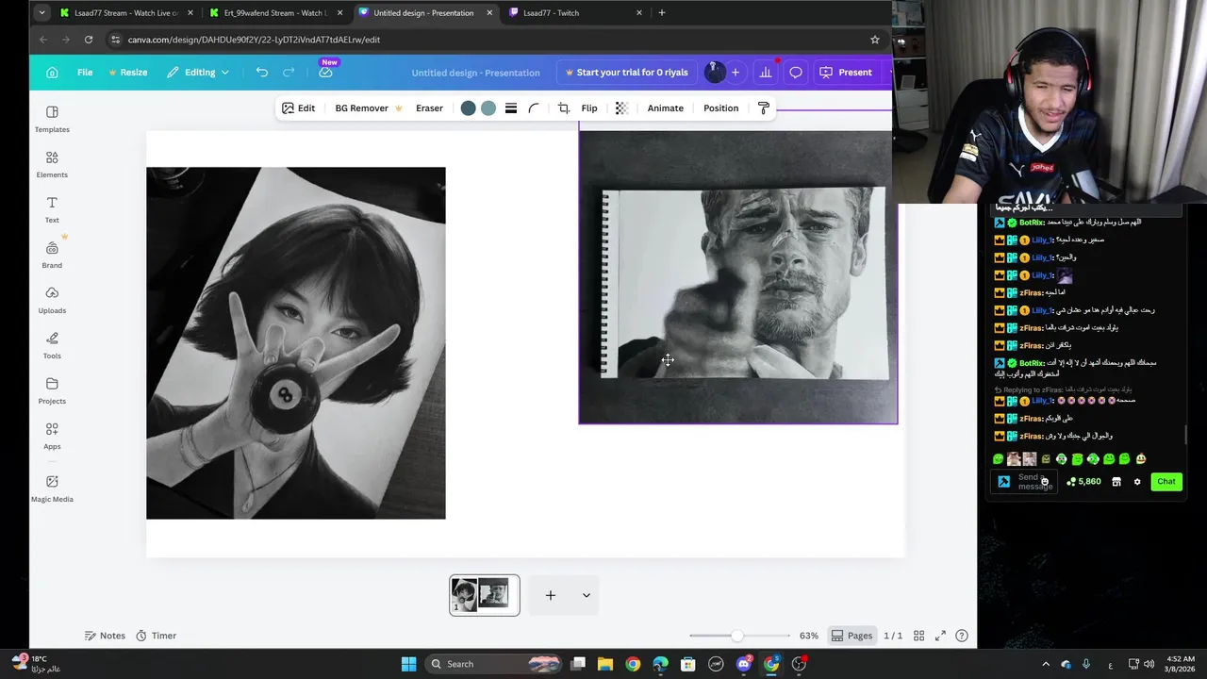This screenshot has width=1207, height=679.
Task: Bookmark this page with star icon
Action: click(x=875, y=40)
